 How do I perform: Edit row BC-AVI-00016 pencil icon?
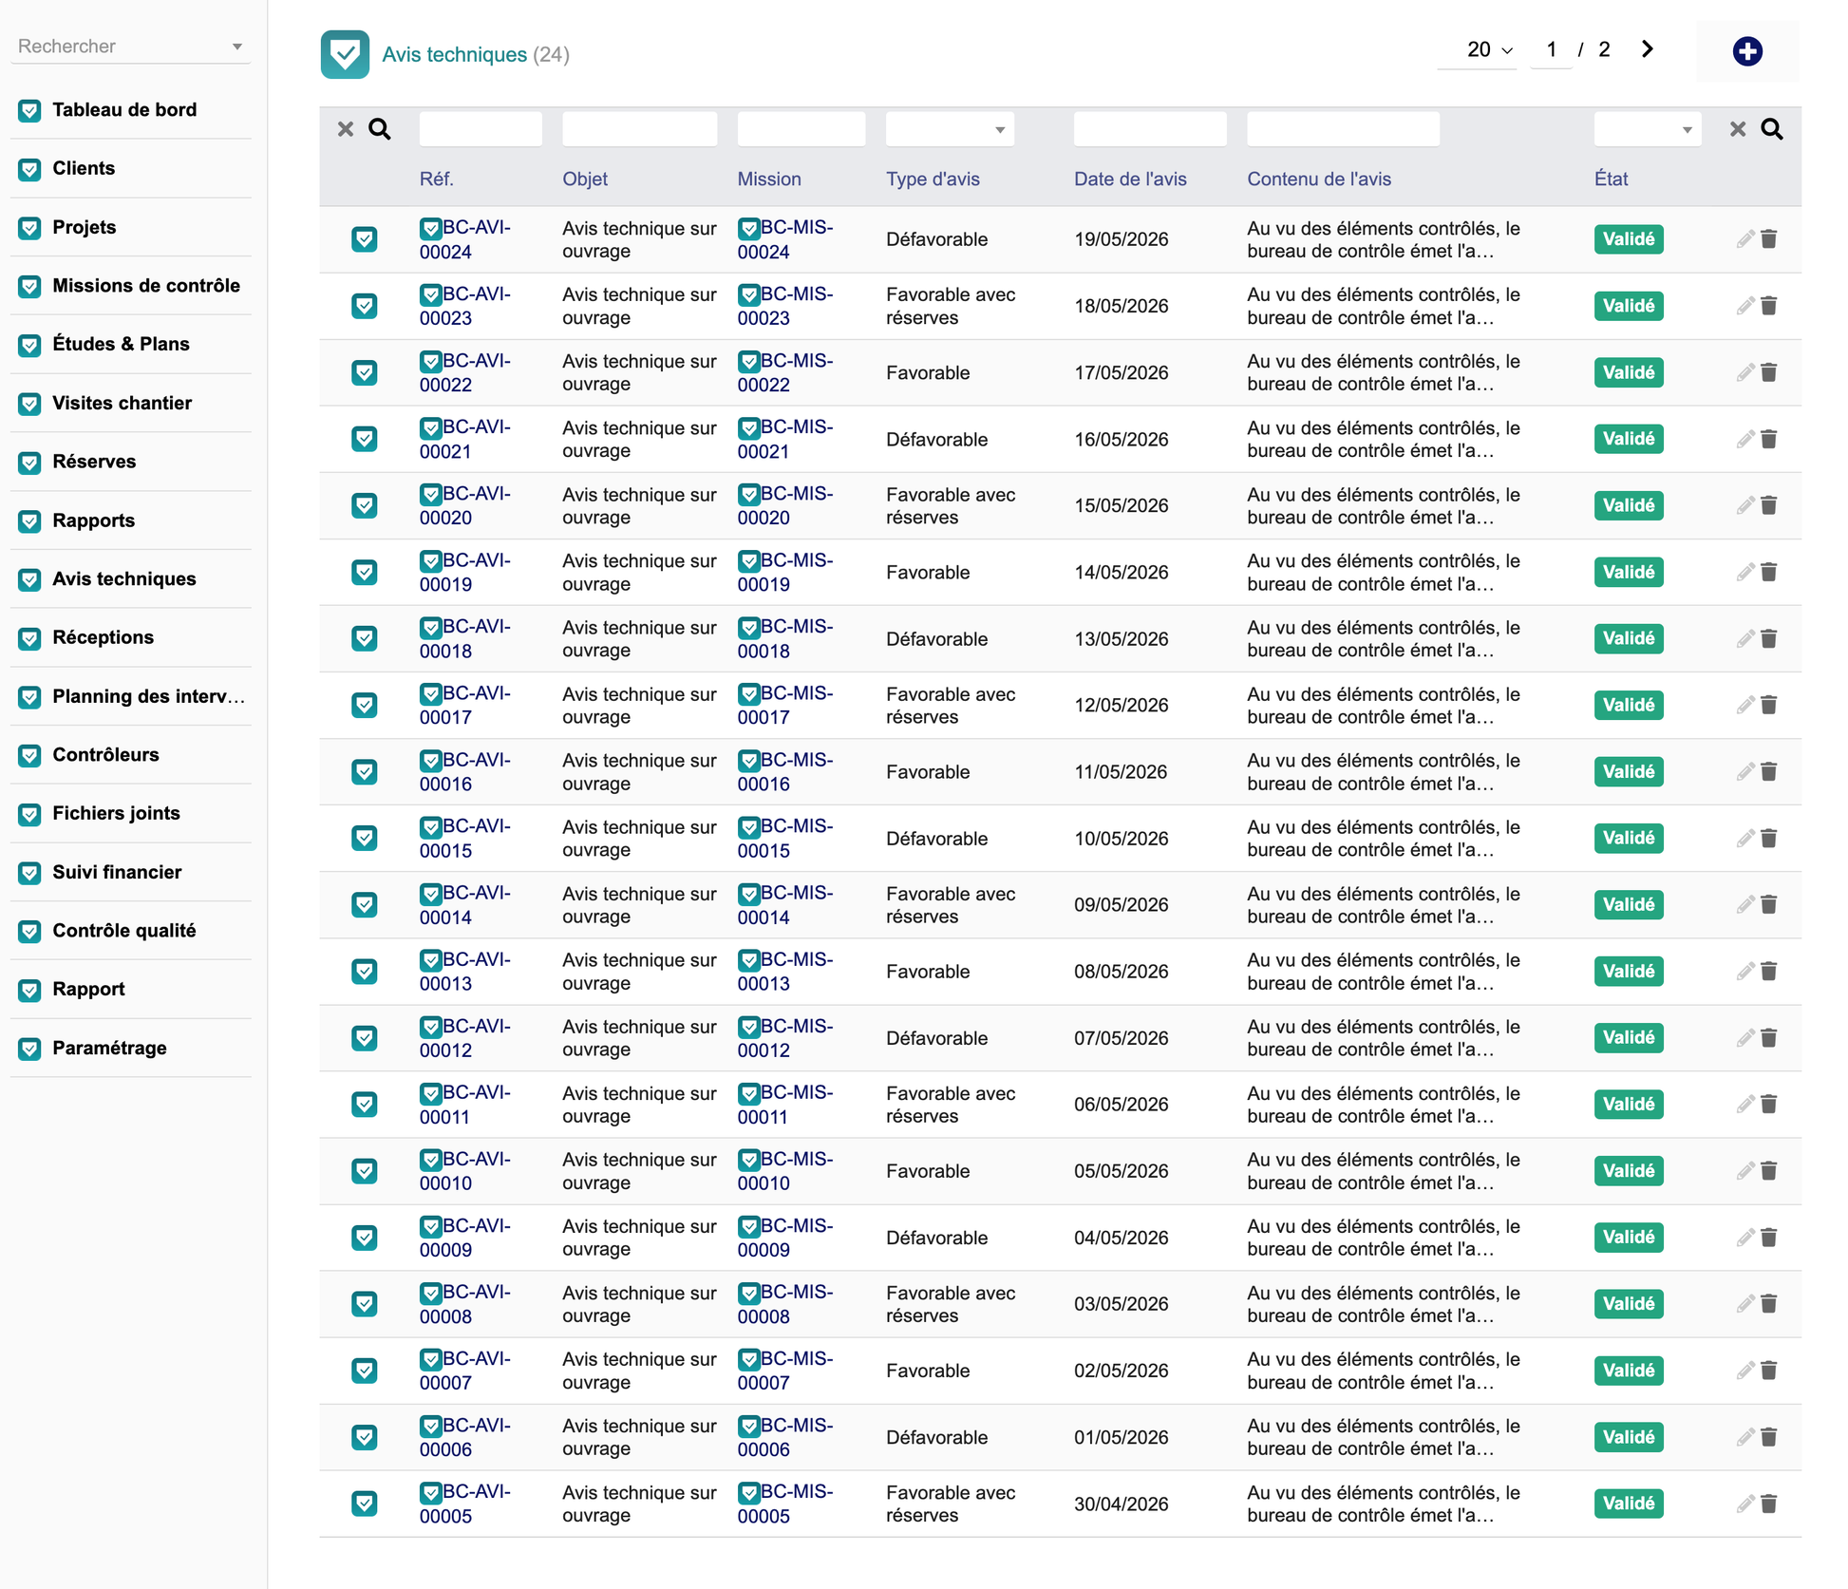1745,771
